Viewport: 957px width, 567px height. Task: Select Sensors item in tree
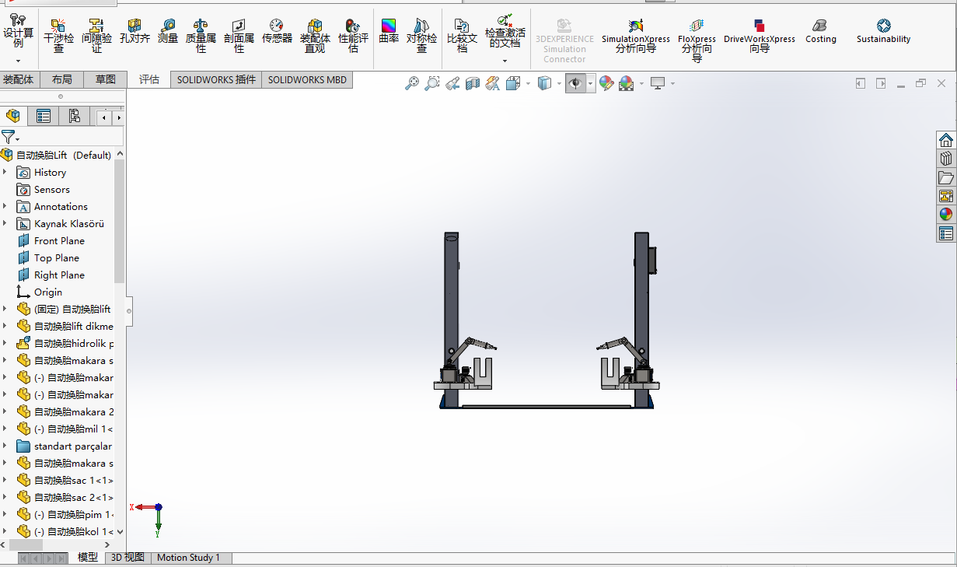tap(51, 190)
